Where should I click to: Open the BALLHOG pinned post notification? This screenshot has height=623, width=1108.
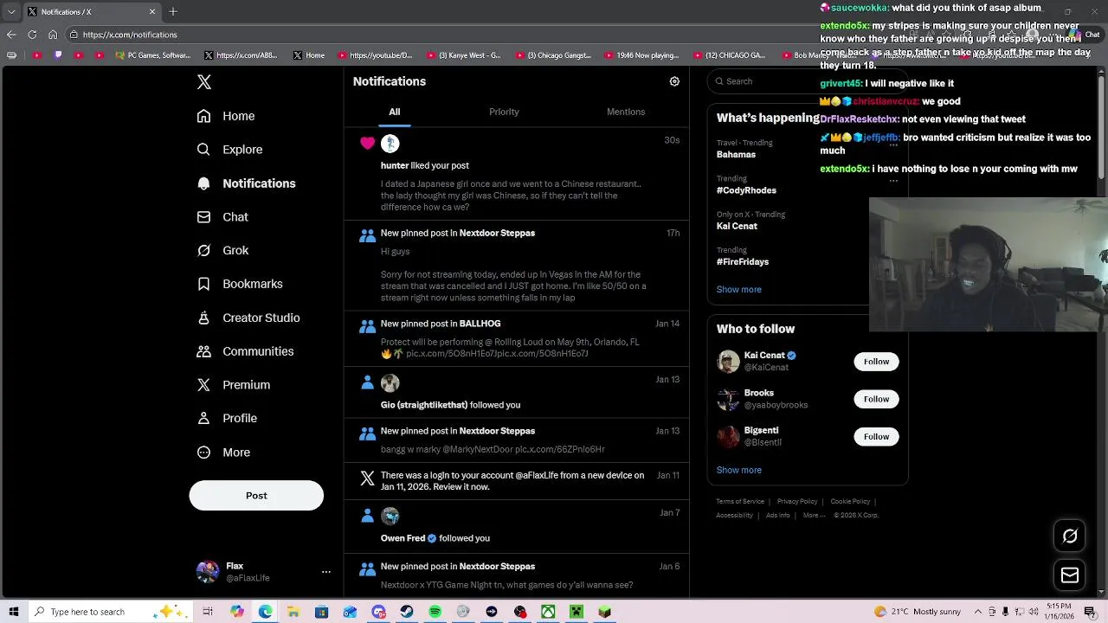517,339
